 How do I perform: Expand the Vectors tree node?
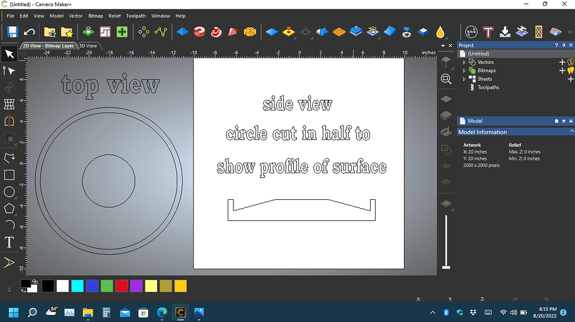(x=464, y=62)
